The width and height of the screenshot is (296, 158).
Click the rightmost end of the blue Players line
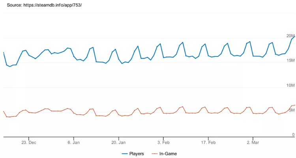(294, 37)
